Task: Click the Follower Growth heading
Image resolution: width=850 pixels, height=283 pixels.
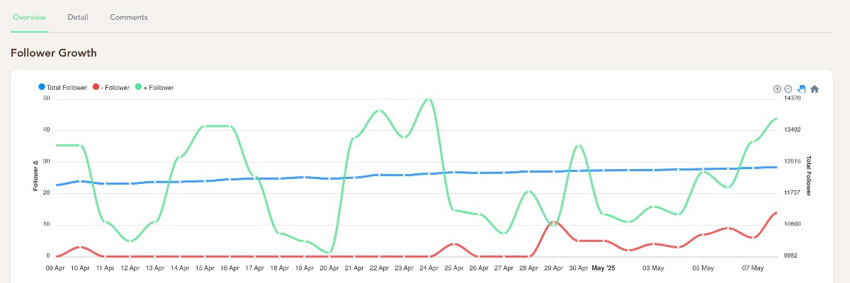Action: point(54,53)
